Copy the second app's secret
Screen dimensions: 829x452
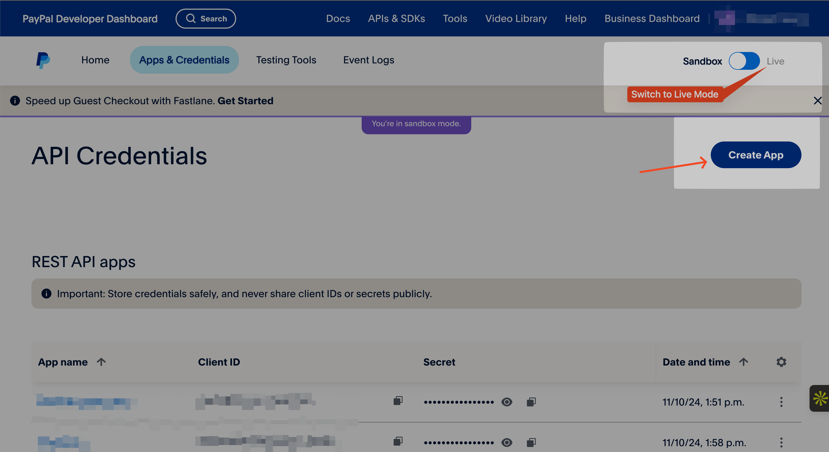point(531,443)
